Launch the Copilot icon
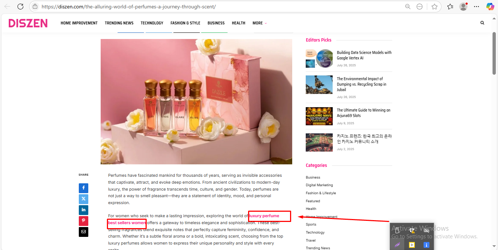Screen dimensions: 498x250 click(490, 7)
